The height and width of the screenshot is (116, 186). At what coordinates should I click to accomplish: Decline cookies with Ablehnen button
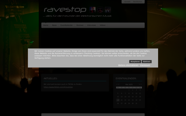147,62
